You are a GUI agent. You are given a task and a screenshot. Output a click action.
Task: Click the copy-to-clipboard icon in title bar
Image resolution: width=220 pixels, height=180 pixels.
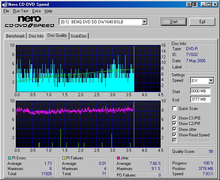click(189, 4)
